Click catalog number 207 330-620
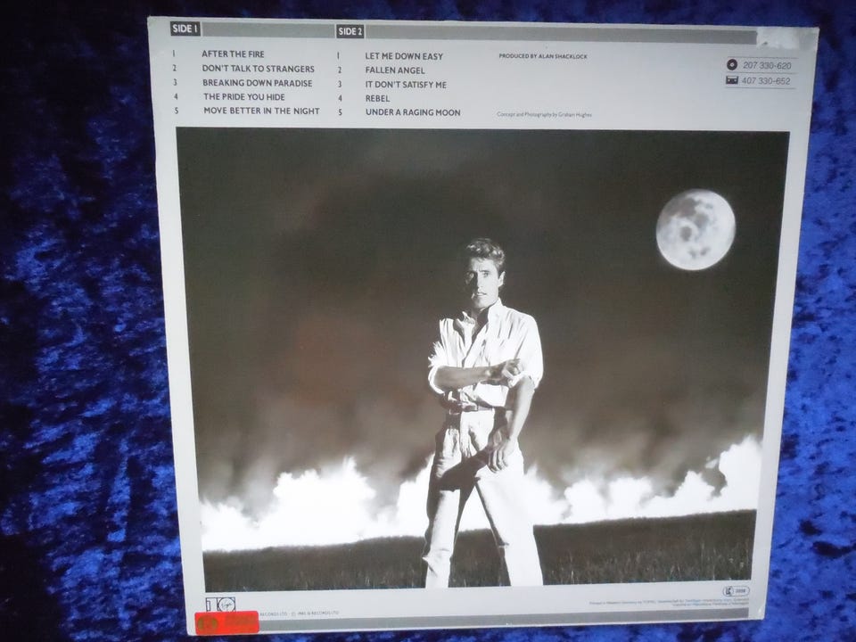Image resolution: width=856 pixels, height=642 pixels. (x=767, y=65)
